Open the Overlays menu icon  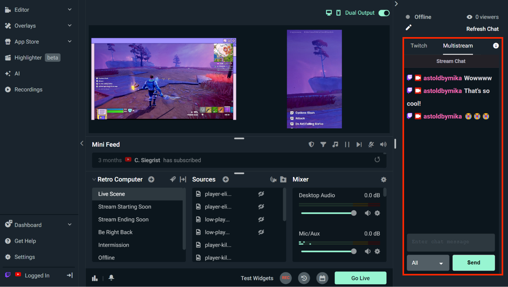(x=8, y=26)
